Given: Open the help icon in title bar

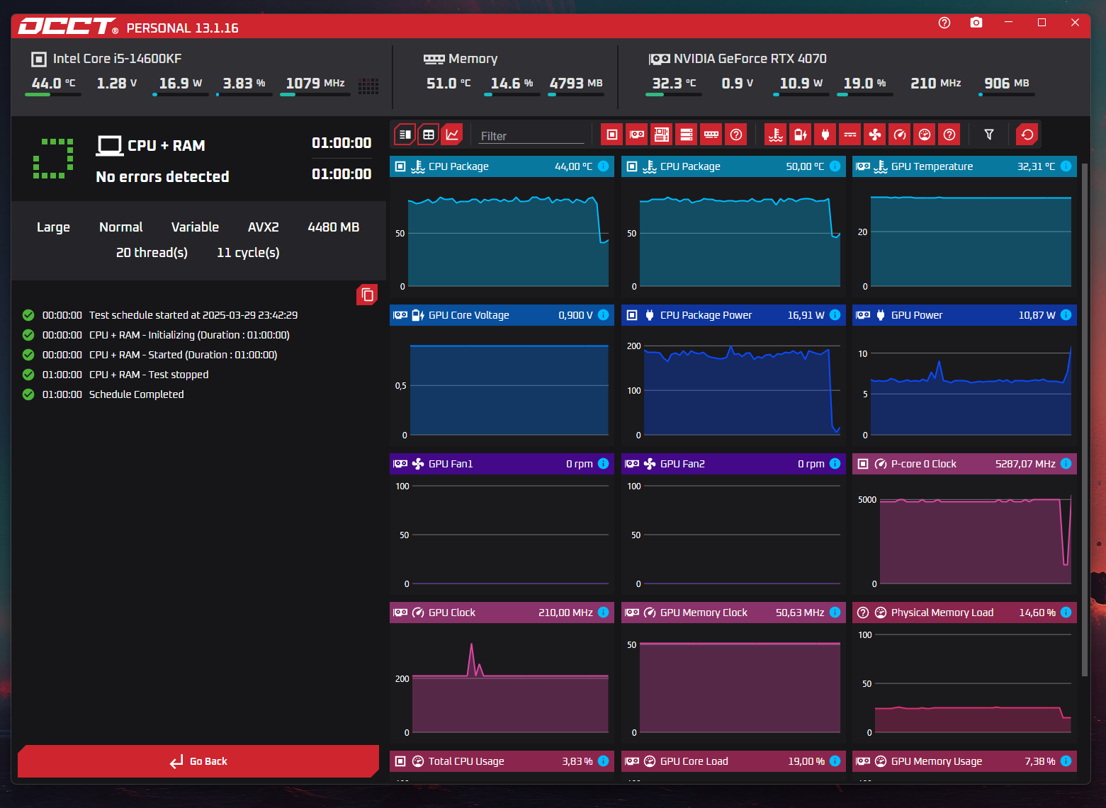Looking at the screenshot, I should click(944, 23).
